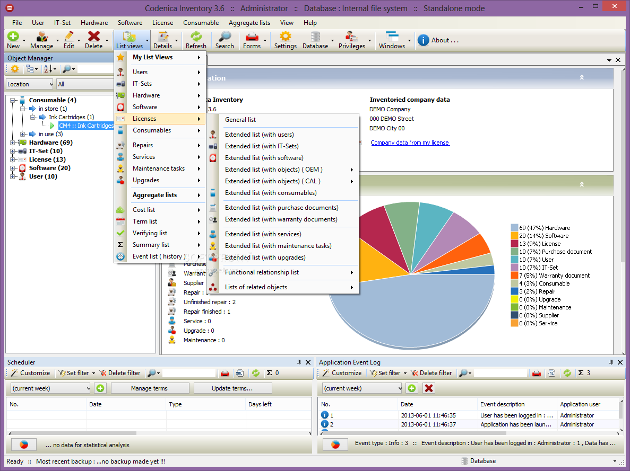Click the Edit pencil icon
The image size is (630, 471).
pos(69,37)
